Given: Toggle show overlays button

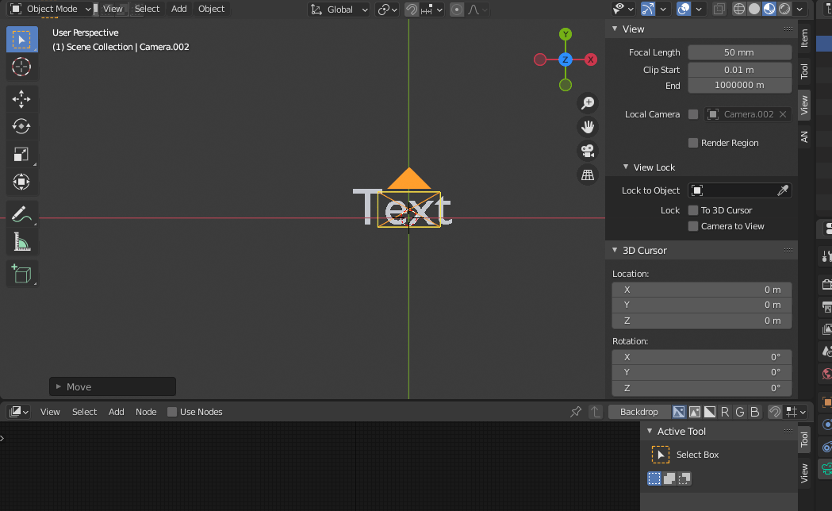Looking at the screenshot, I should [684, 9].
